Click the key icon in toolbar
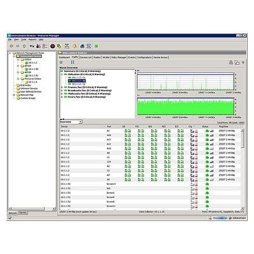 tap(32, 46)
